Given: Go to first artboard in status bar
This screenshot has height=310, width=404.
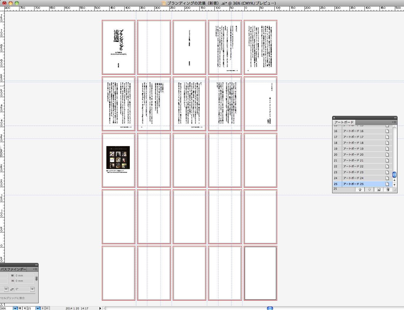Looking at the screenshot, I should [x=20, y=308].
